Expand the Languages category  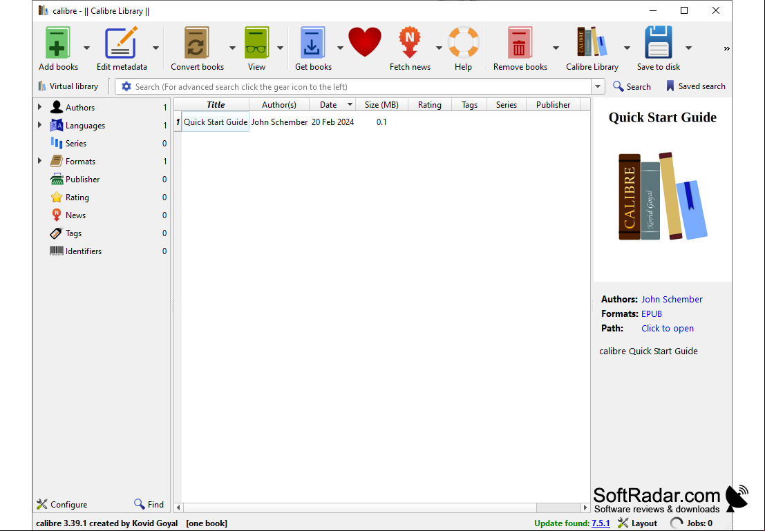pyautogui.click(x=39, y=125)
